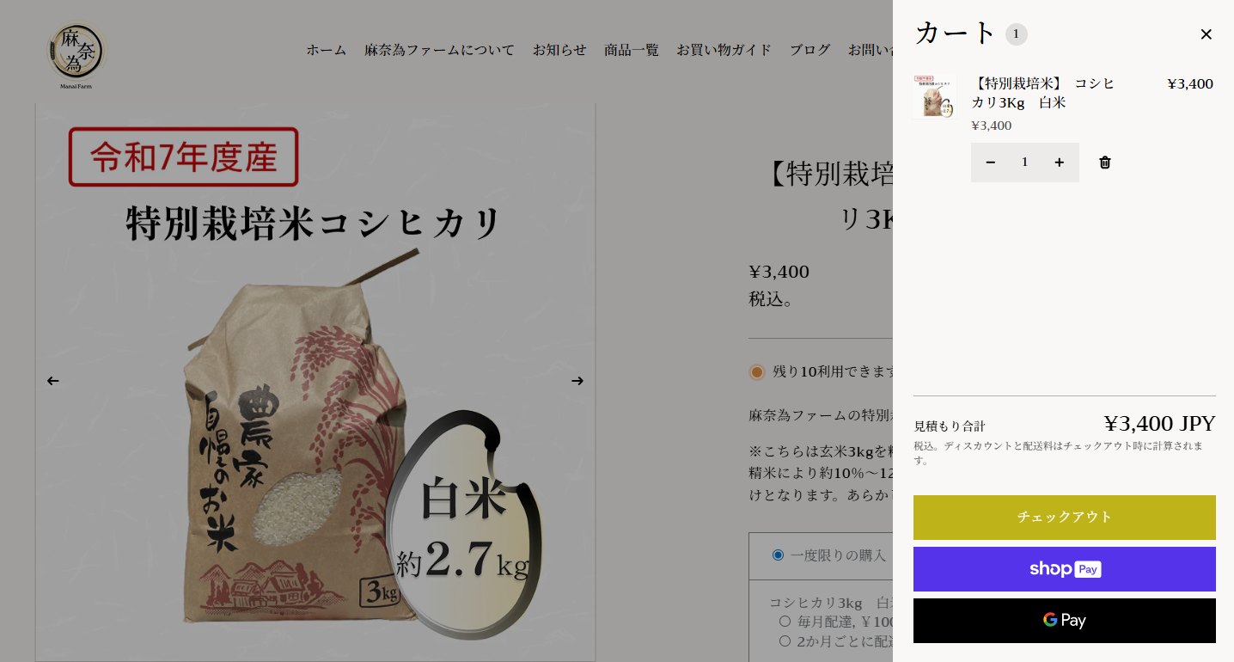This screenshot has height=662, width=1234.
Task: Increase item quantity with plus icon
Action: tap(1059, 162)
